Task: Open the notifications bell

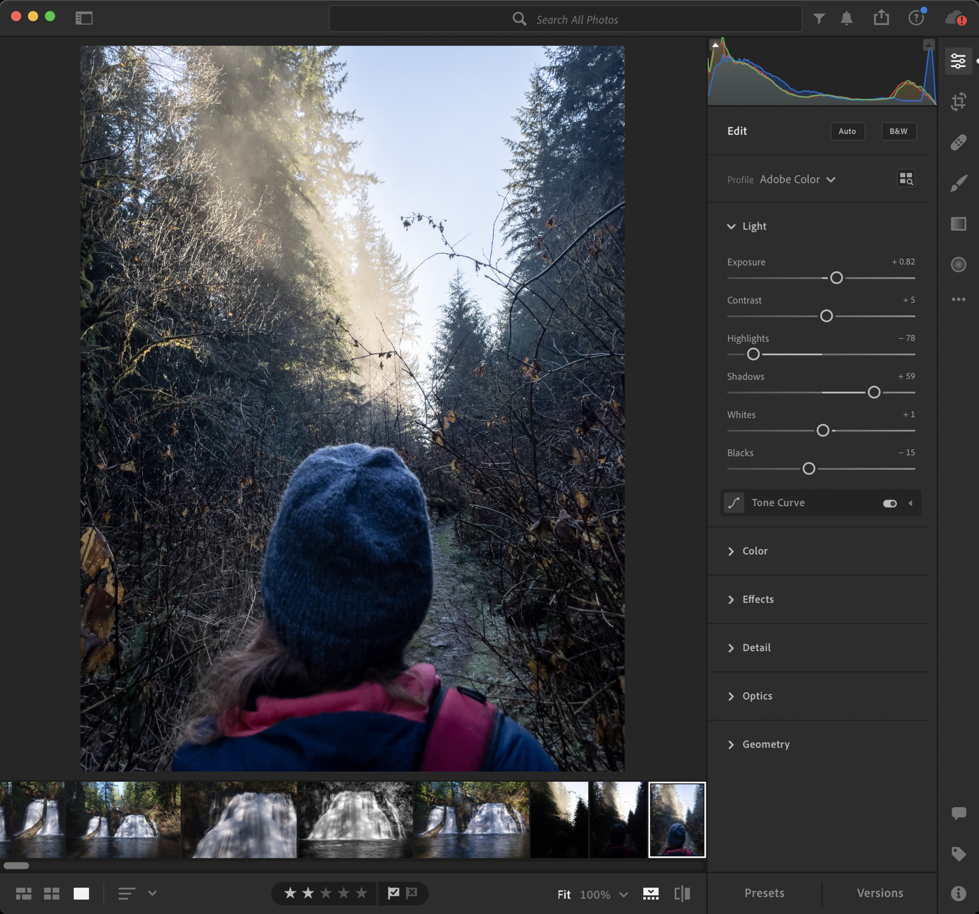Action: coord(846,19)
